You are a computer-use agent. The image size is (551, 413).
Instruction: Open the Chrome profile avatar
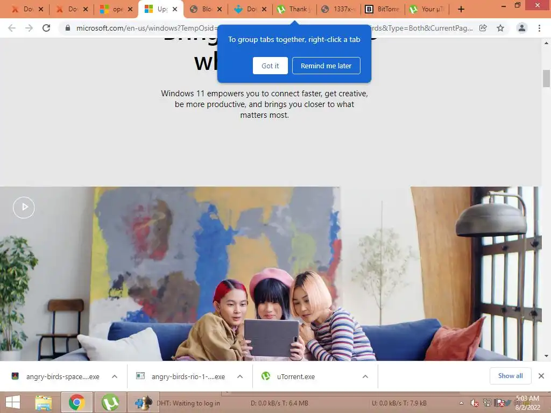522,28
